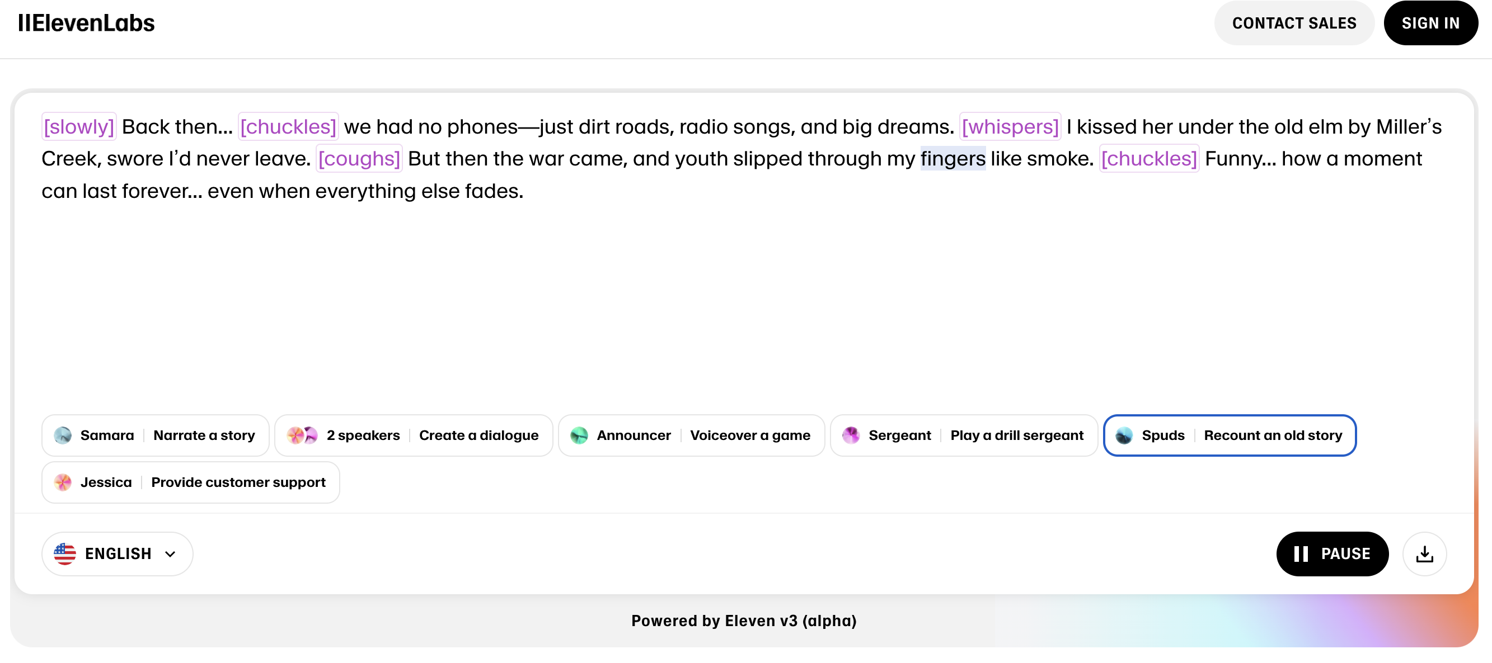
Task: Click the 2 speakers avatar icons
Action: [x=302, y=435]
